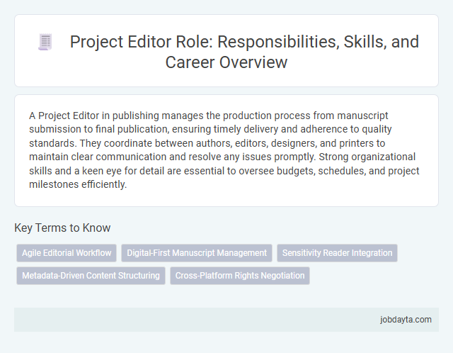Click the Key Terms to Know heading
The image size is (453, 353).
pyautogui.click(x=62, y=228)
